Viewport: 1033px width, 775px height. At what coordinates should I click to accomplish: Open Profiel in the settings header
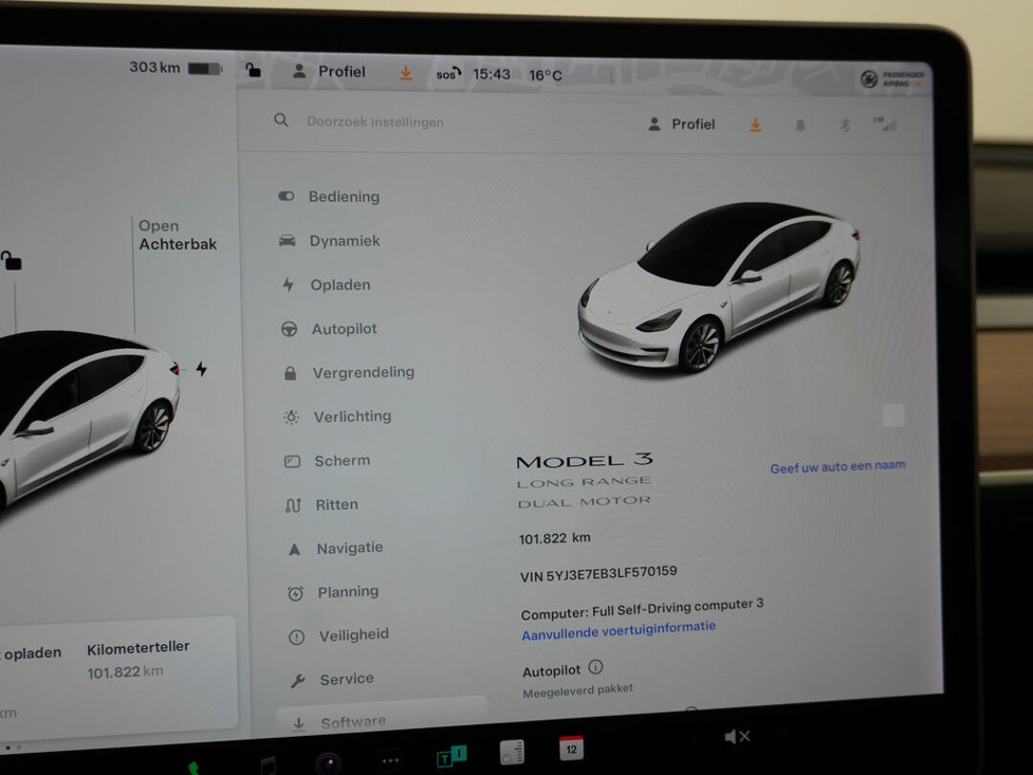coord(682,123)
